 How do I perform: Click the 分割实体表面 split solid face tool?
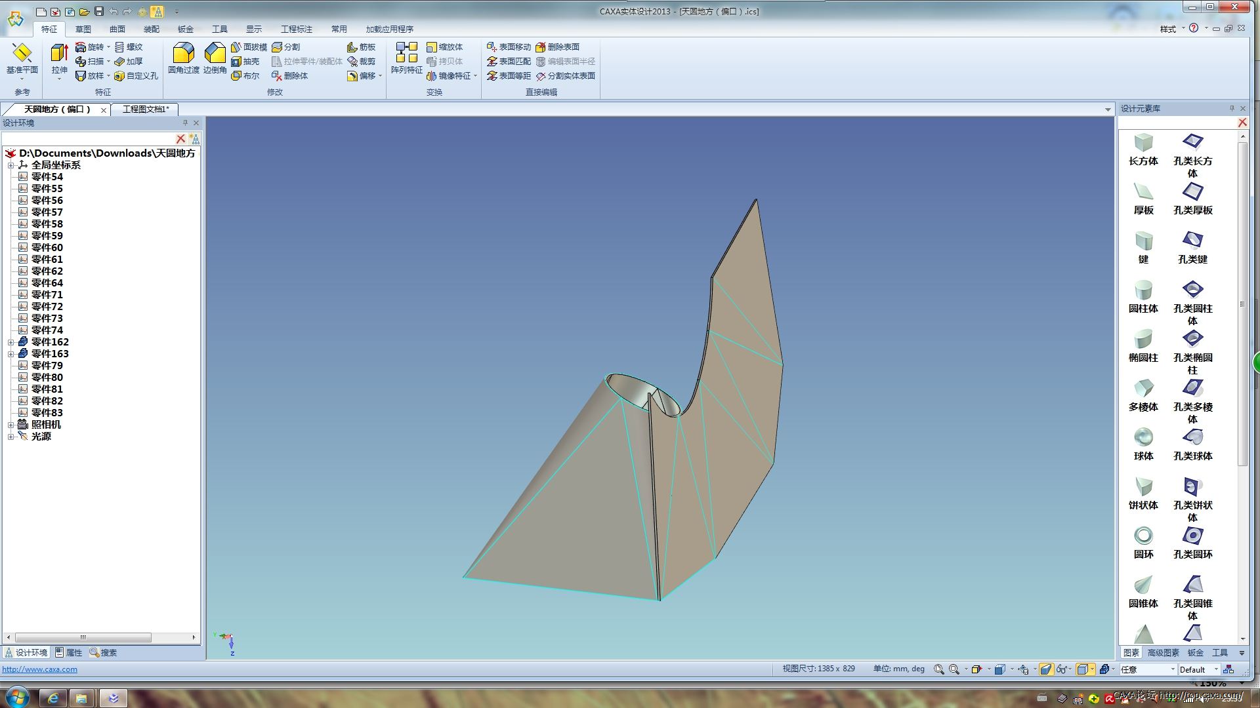click(566, 76)
